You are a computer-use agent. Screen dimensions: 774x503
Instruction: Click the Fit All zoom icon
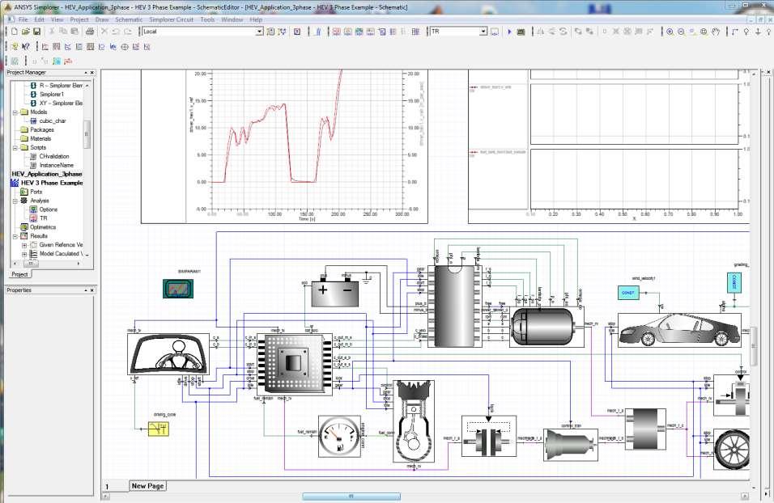(x=704, y=32)
